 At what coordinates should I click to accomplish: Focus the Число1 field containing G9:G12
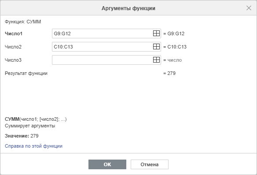click(106, 34)
